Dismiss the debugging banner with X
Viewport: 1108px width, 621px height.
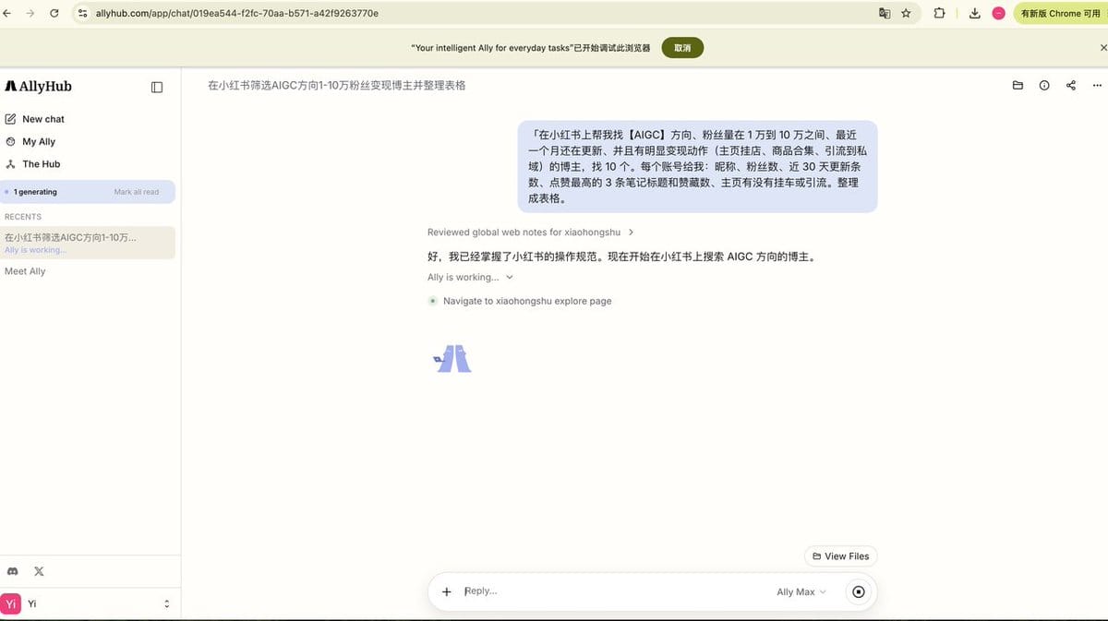(x=1102, y=47)
